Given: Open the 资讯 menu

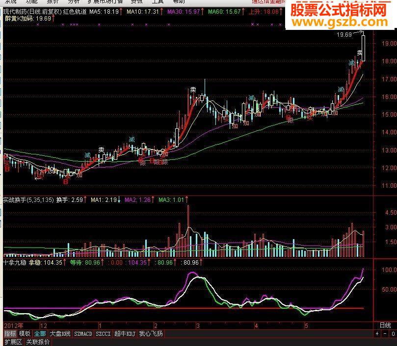Looking at the screenshot, I should pyautogui.click(x=137, y=1).
